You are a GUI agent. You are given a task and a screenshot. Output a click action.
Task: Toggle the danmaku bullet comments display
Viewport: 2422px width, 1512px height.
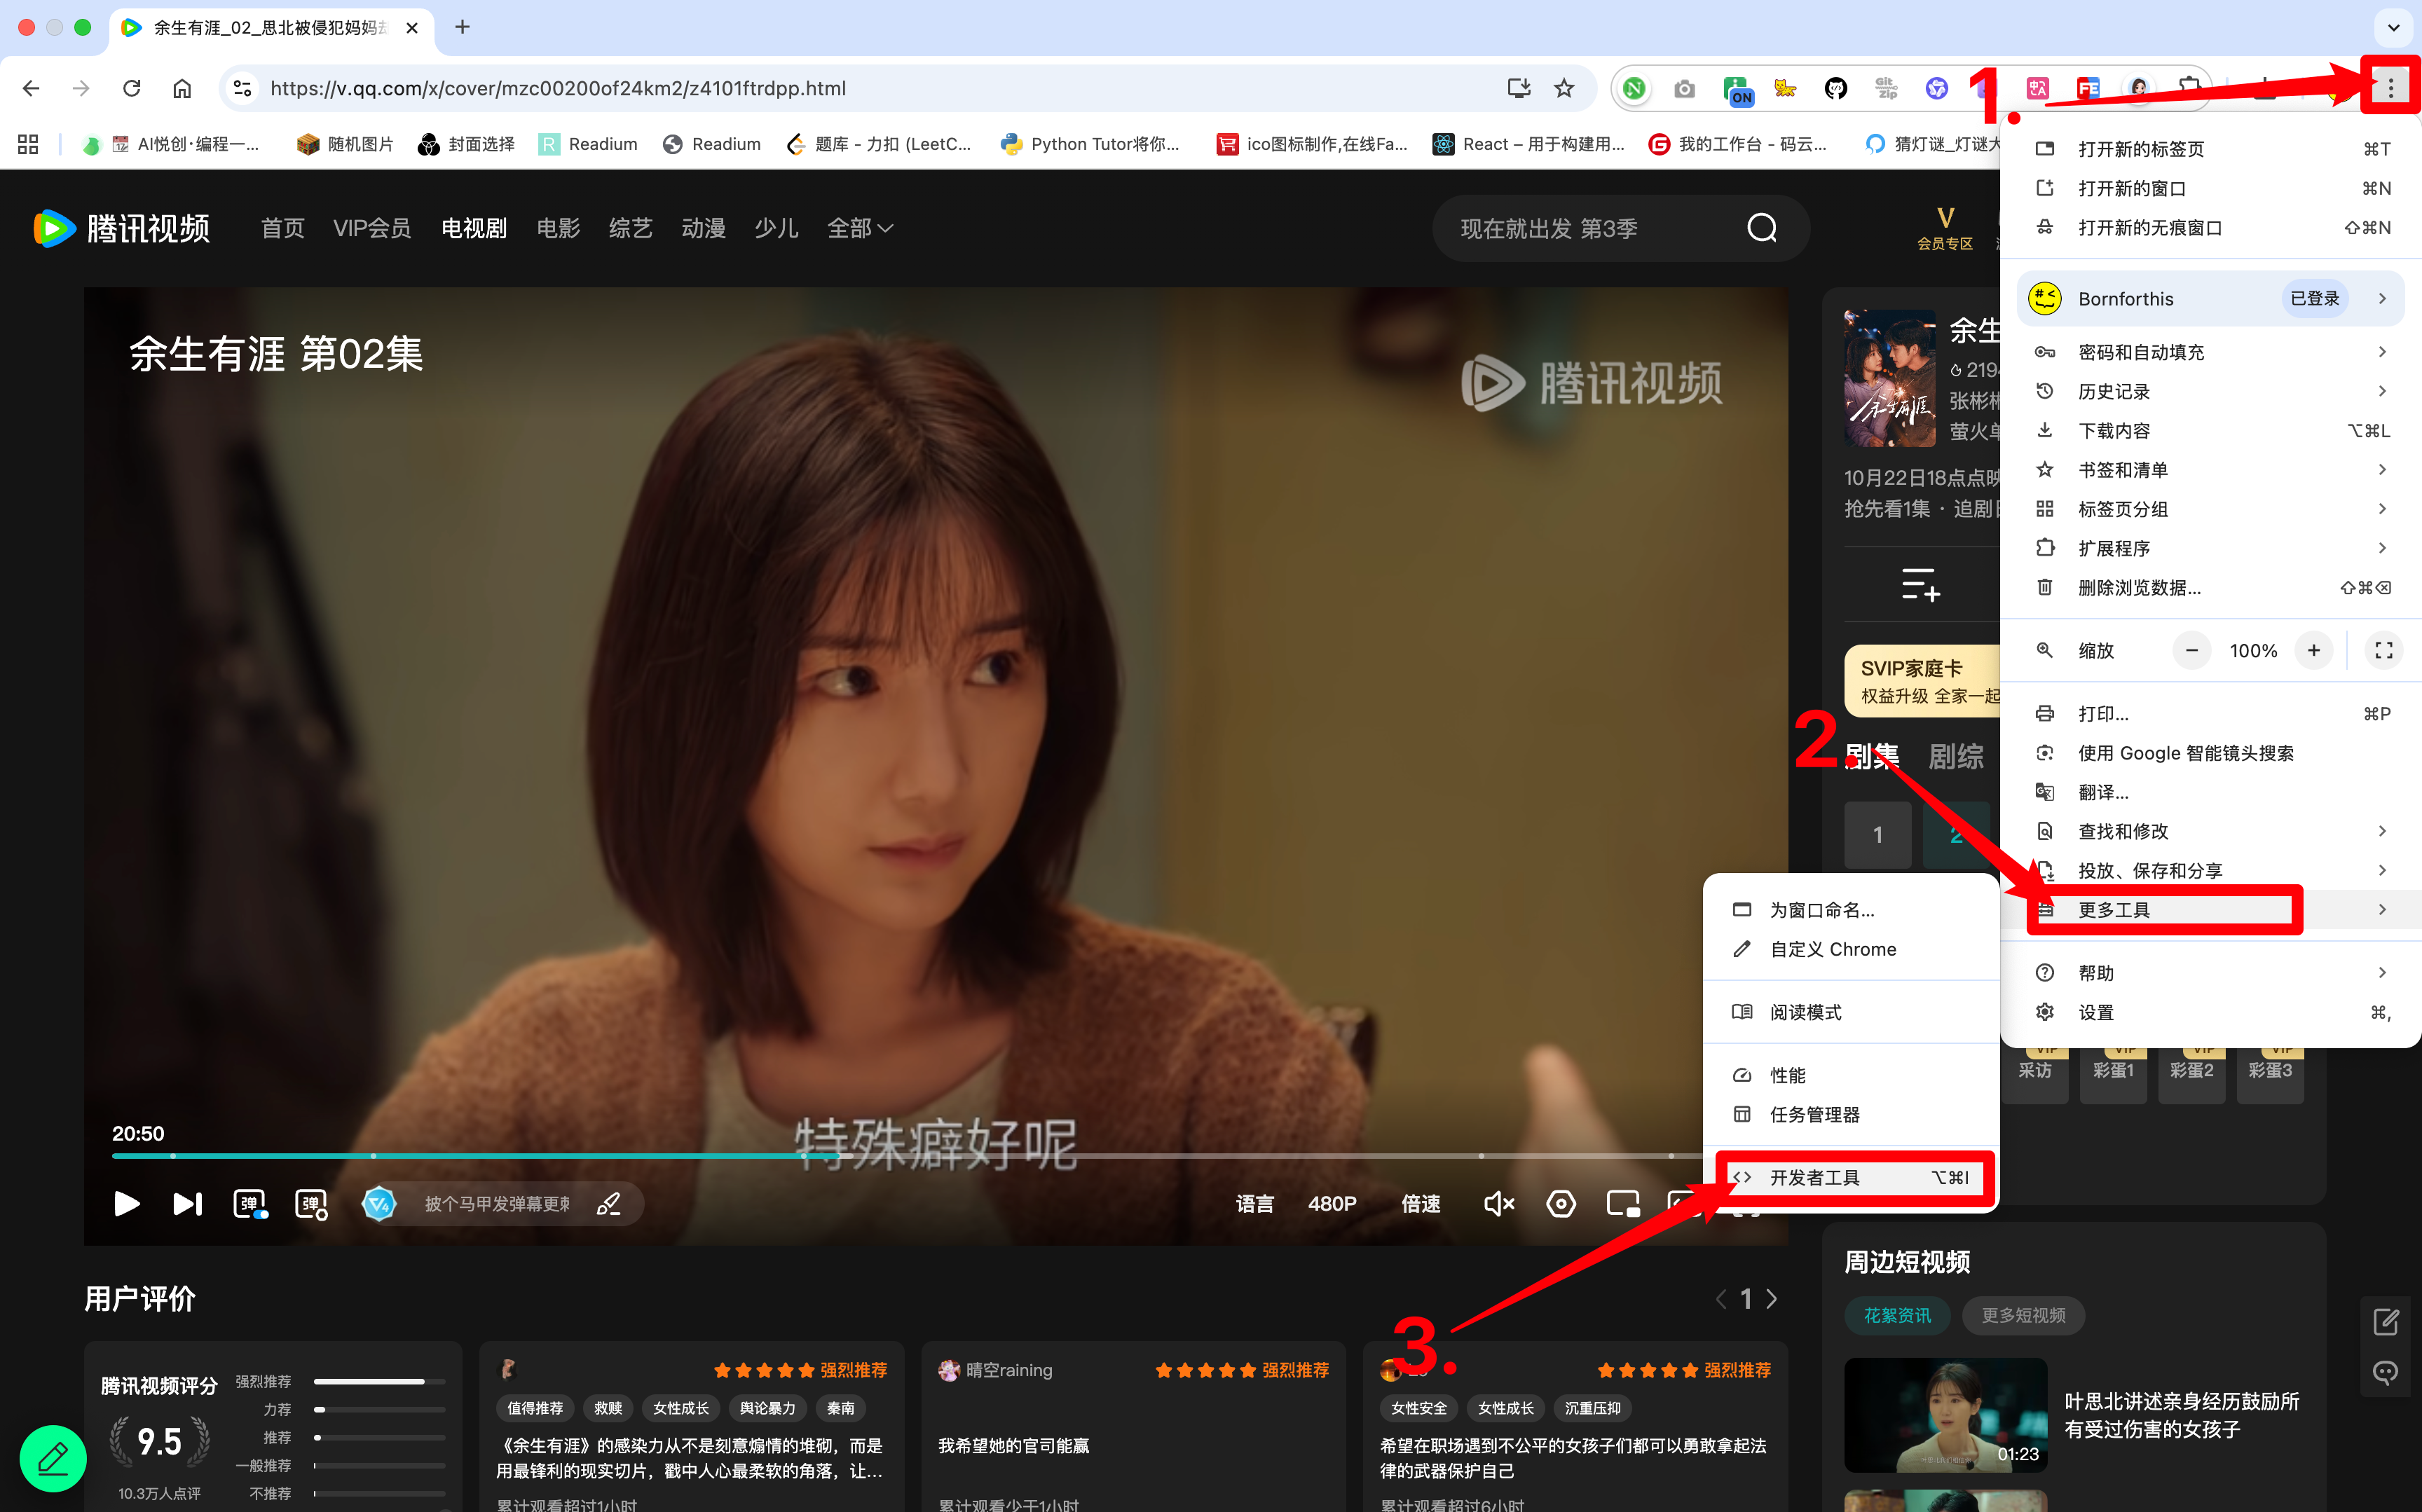[250, 1203]
